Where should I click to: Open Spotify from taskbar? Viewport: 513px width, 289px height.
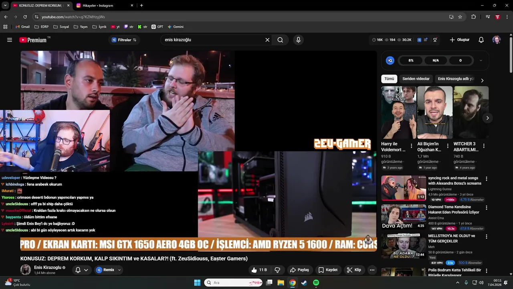click(x=316, y=283)
